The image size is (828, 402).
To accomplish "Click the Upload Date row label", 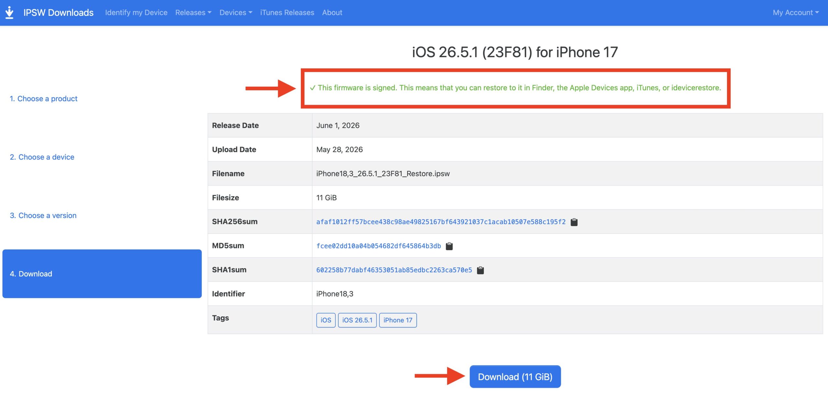I will [x=234, y=149].
